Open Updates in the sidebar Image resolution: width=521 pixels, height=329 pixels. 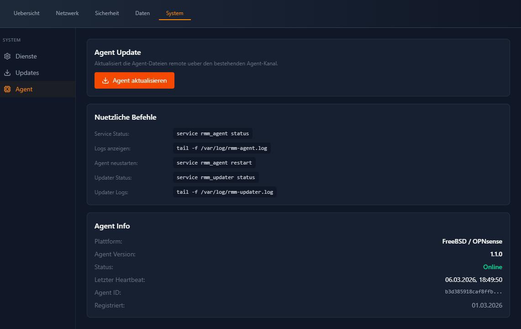click(x=38, y=73)
